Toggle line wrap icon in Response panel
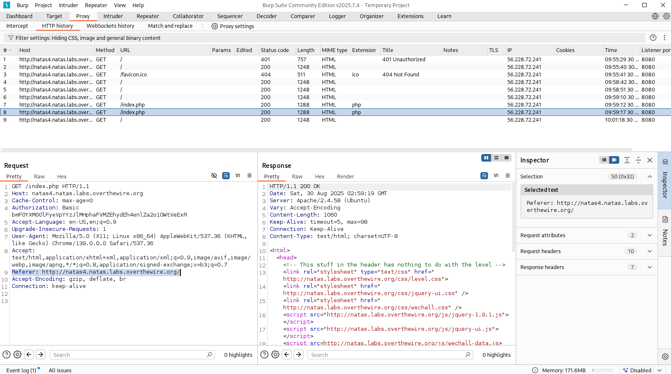The image size is (671, 374). click(484, 175)
